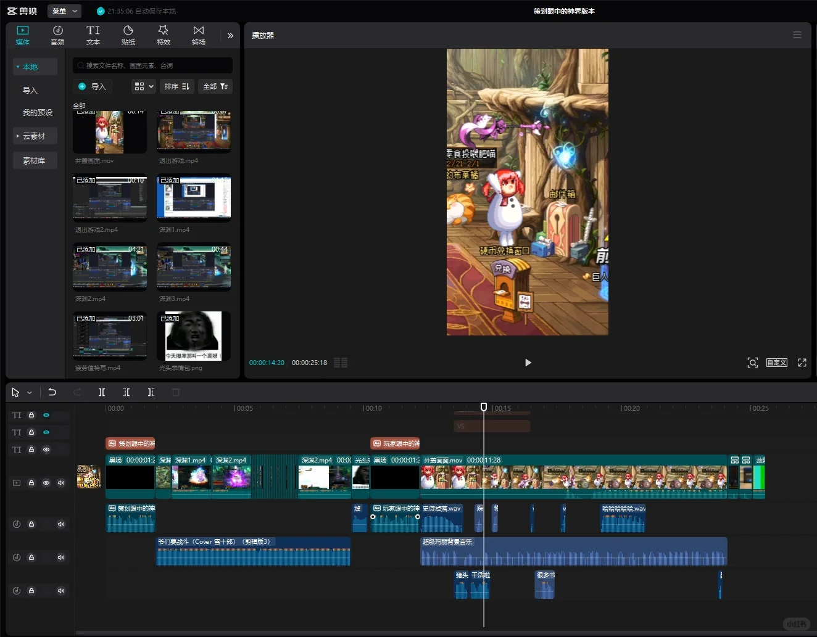
Task: Mute the main video track audio
Action: (x=61, y=483)
